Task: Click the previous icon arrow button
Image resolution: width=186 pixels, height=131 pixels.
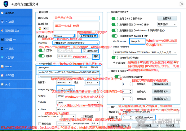Action: (x=44, y=29)
